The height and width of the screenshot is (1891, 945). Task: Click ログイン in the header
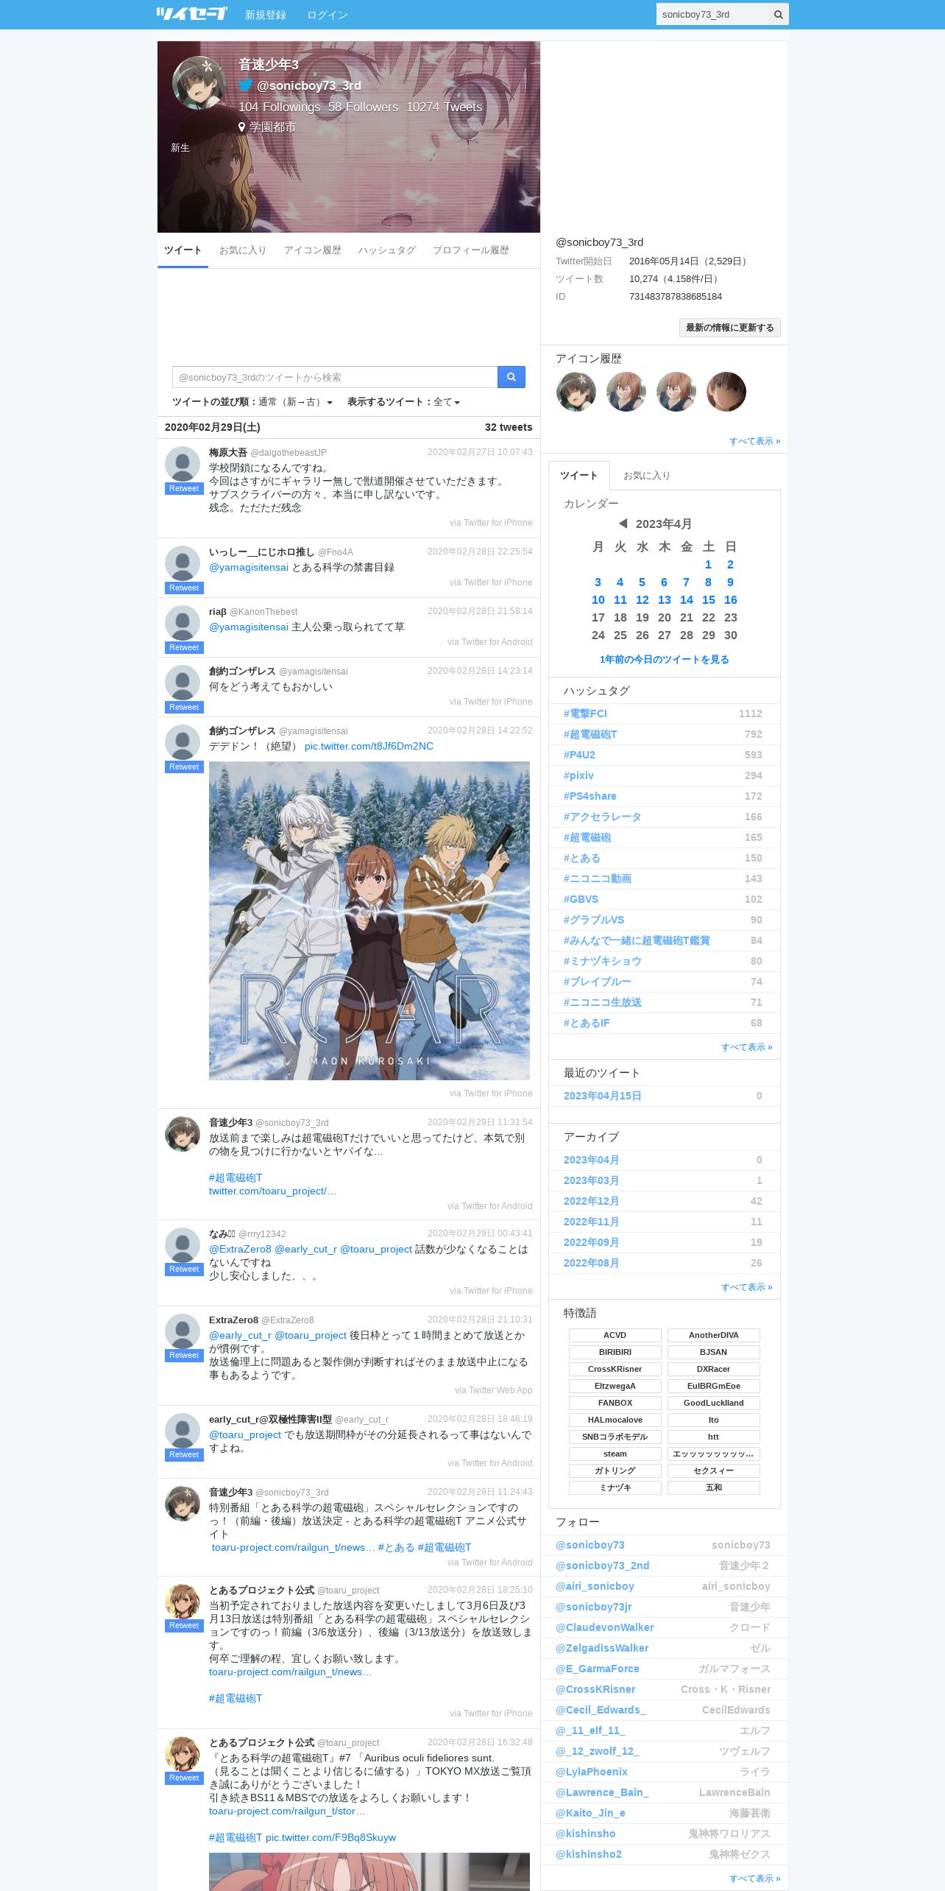328,15
